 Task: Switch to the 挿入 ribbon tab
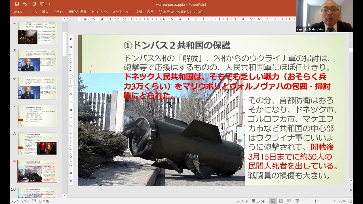(x=45, y=12)
